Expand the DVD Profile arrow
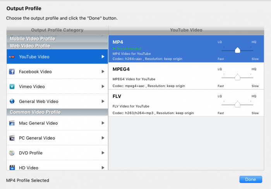This screenshot has height=189, width=271. pyautogui.click(x=103, y=153)
